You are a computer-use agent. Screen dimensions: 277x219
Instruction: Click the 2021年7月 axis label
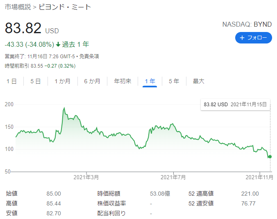point(173,177)
